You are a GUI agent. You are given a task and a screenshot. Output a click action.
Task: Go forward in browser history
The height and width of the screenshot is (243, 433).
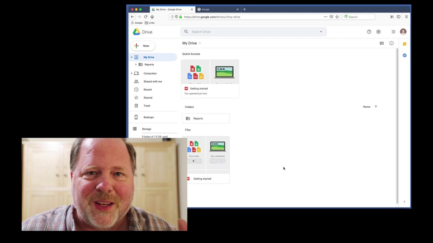(139, 17)
